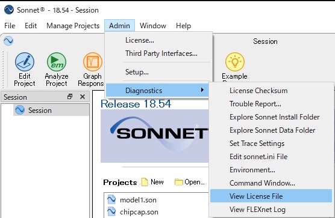Click the Example Projects lightbulb icon
Image resolution: width=335 pixels, height=218 pixels.
point(235,62)
